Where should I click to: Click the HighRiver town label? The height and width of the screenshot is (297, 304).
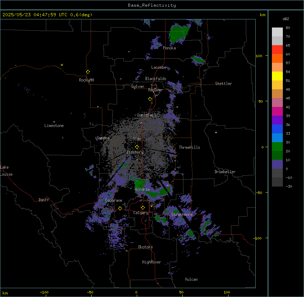tap(152, 262)
